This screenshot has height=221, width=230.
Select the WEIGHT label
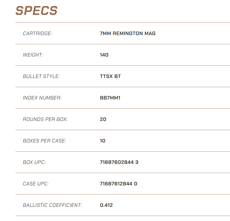pos(33,55)
